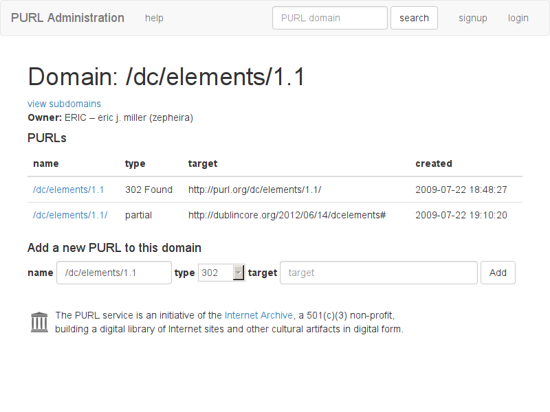
Task: Open the login page
Action: click(x=518, y=18)
